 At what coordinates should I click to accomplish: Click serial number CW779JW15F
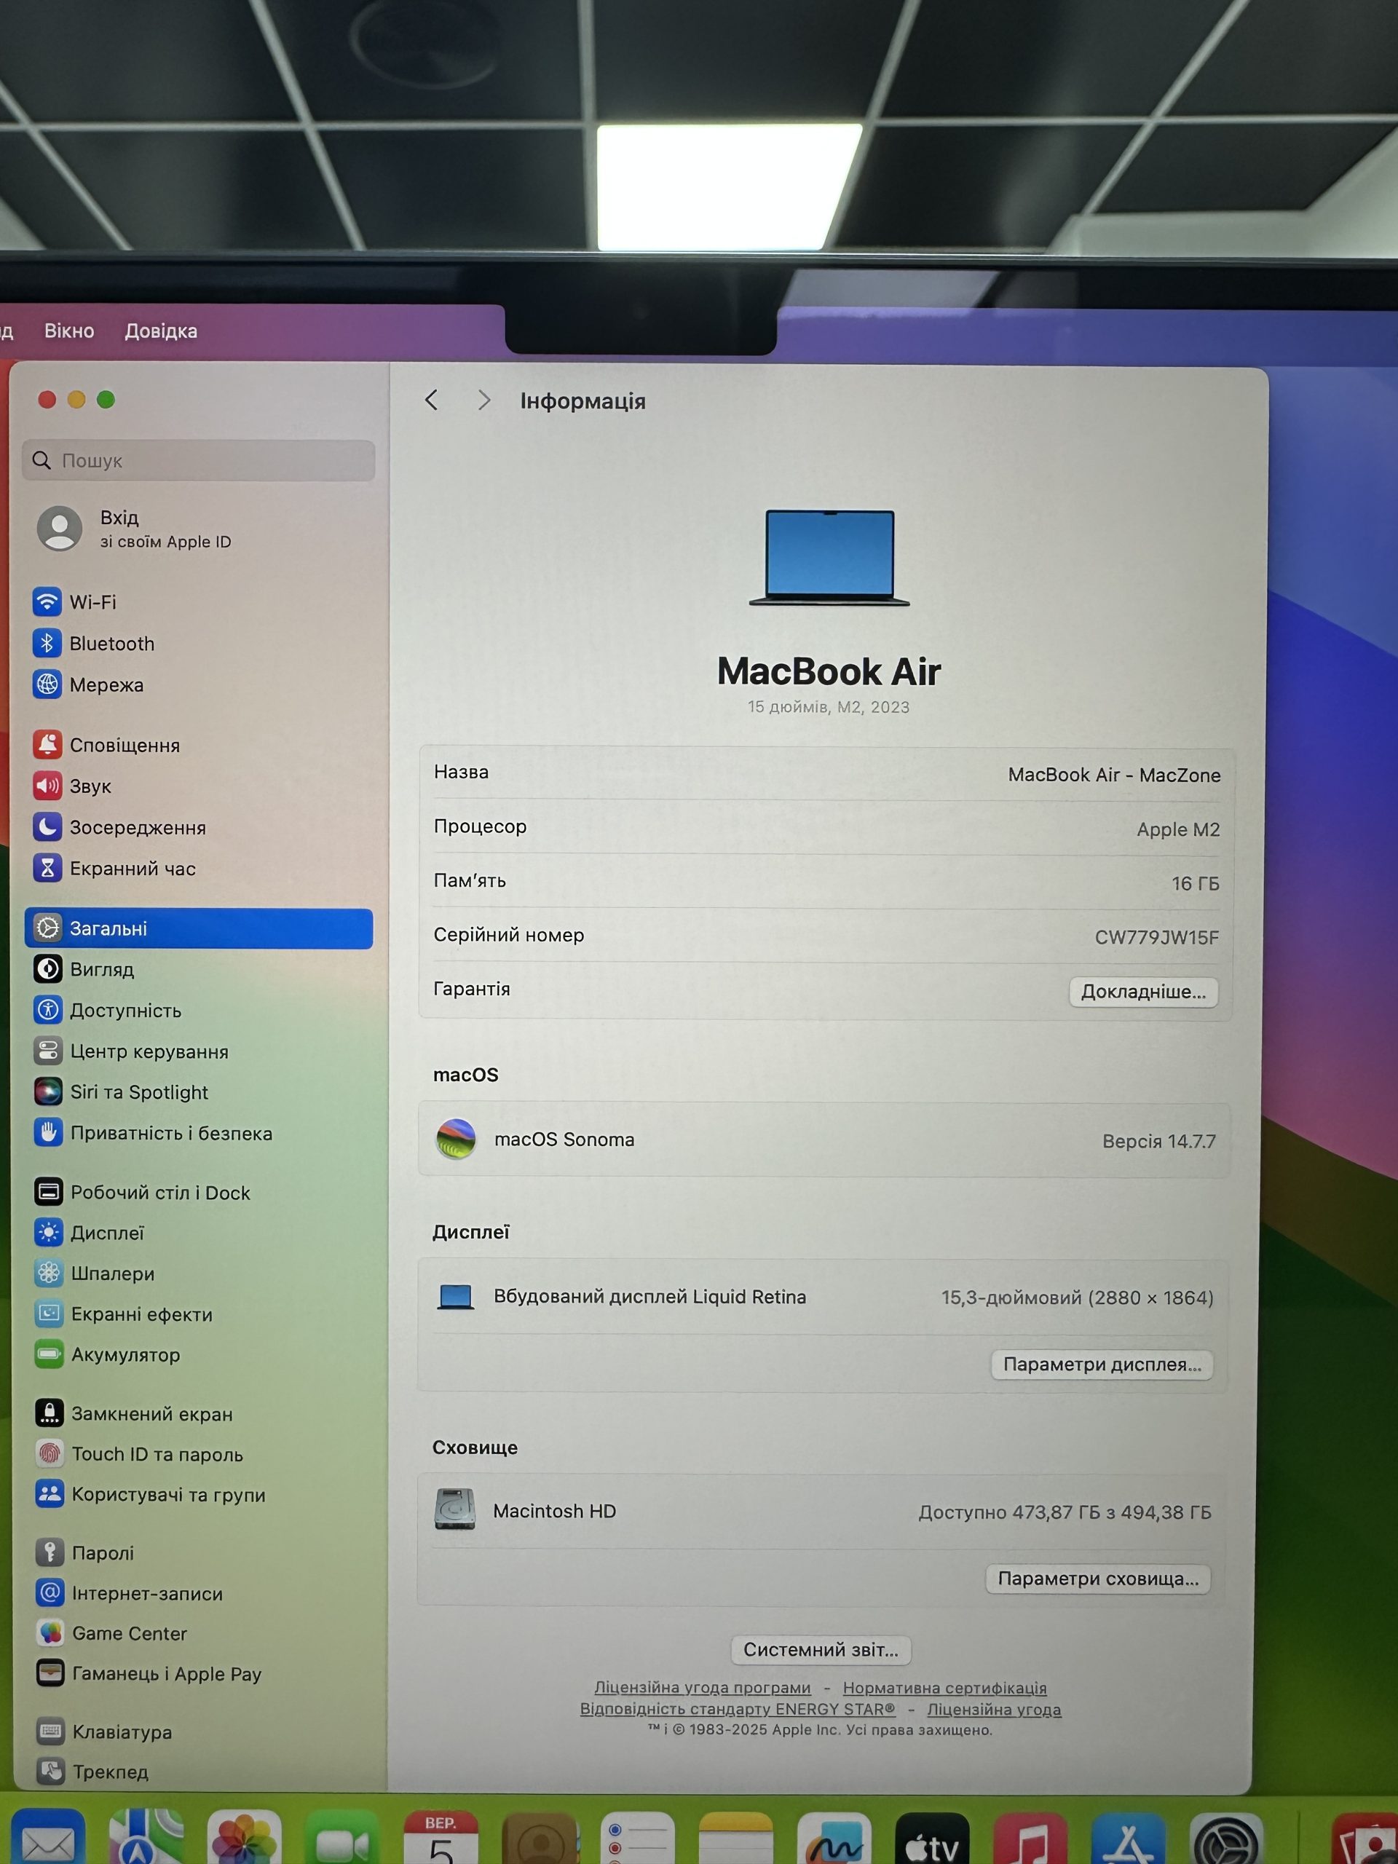(x=1156, y=937)
